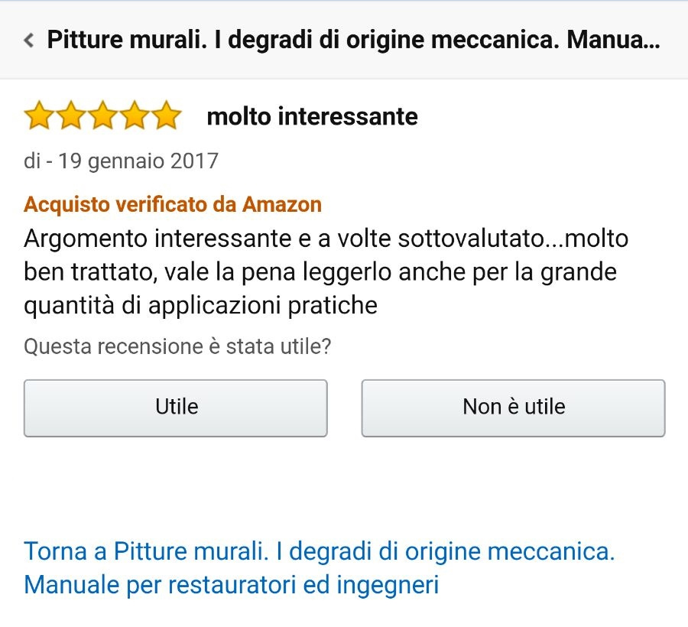Click the truncated Manua... in the header
Image resolution: width=688 pixels, height=627 pixels.
click(x=613, y=40)
